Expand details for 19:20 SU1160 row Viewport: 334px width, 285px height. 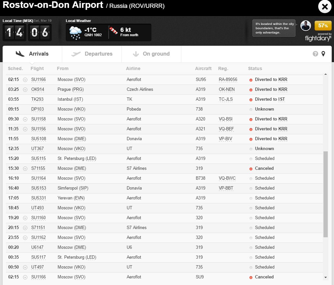25,218
